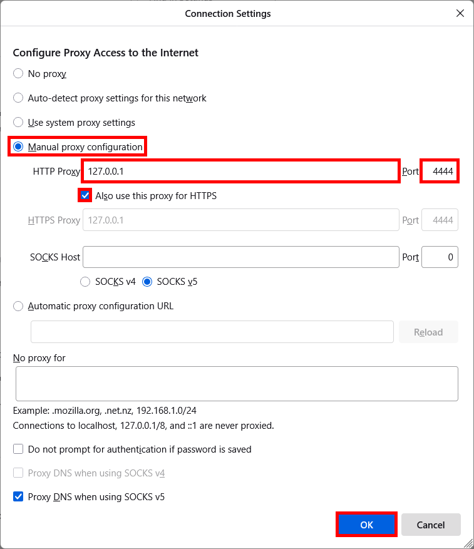Select the SOCKS v5 option

[x=147, y=282]
